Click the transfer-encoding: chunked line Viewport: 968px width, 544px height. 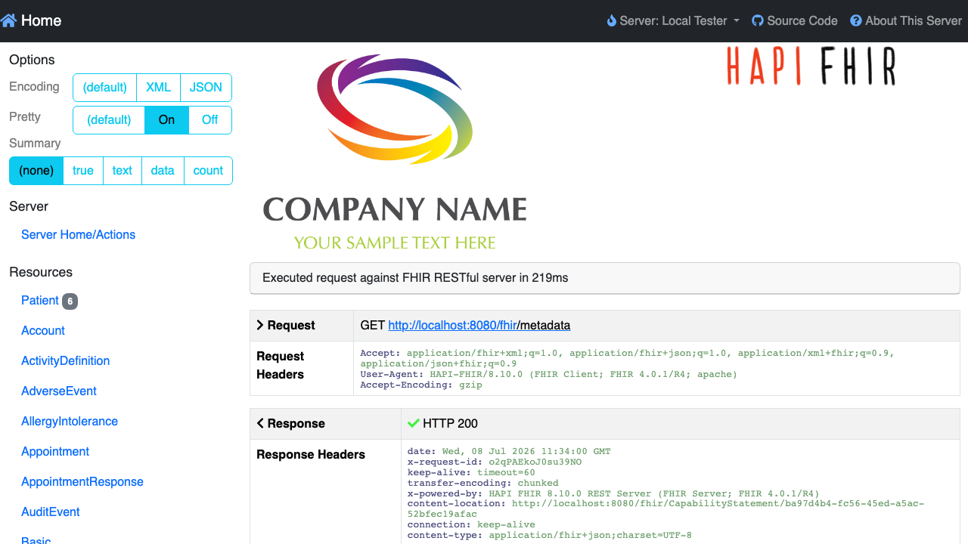click(483, 483)
